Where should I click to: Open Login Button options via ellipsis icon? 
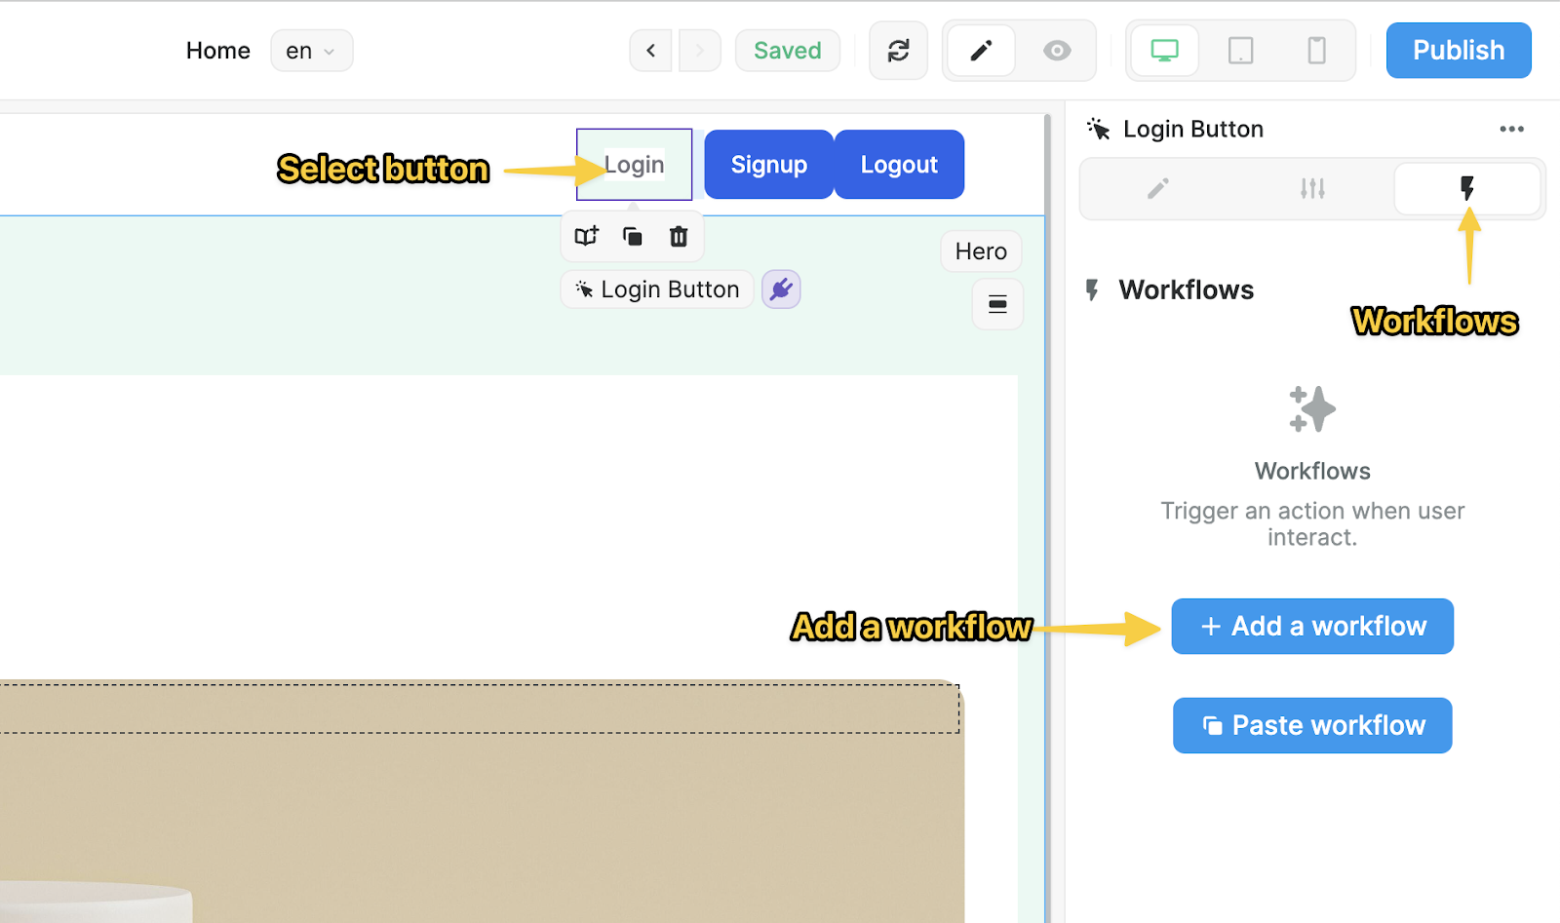(1511, 128)
